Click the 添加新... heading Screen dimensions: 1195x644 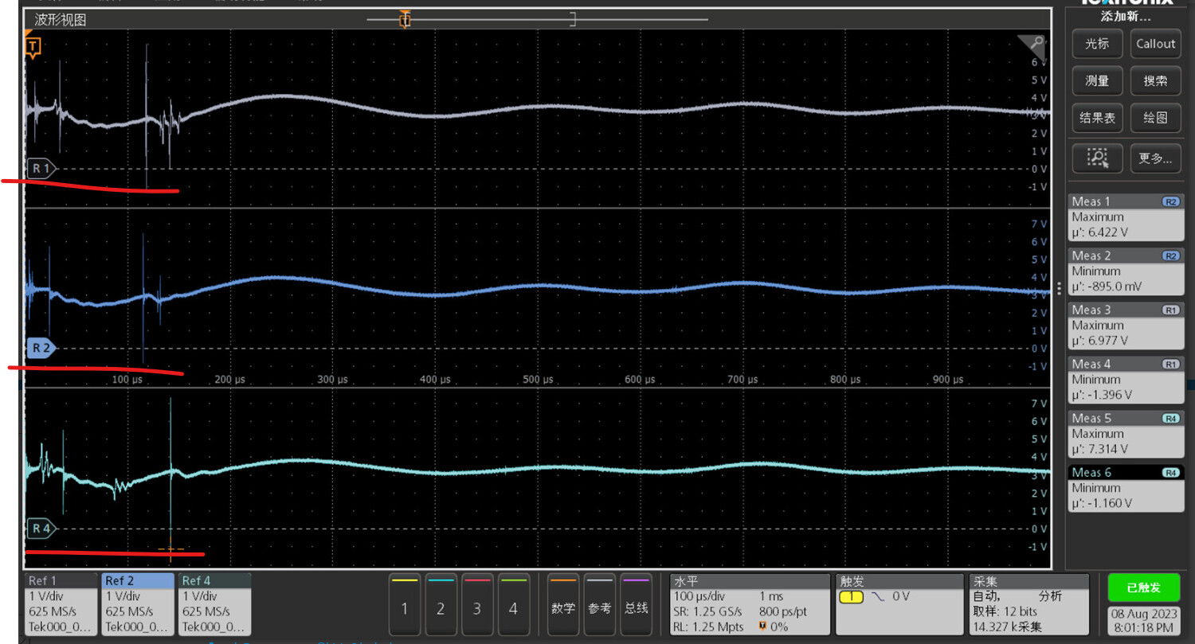1126,17
